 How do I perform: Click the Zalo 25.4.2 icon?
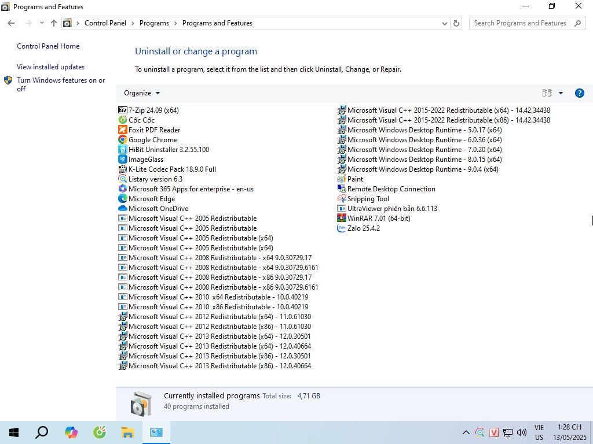pos(342,228)
